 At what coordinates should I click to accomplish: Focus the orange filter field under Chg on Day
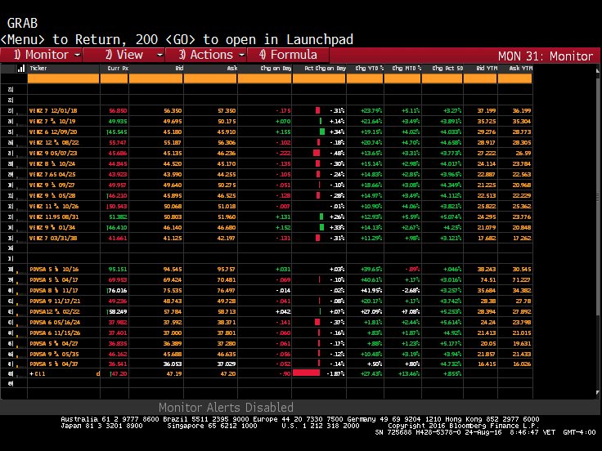click(x=264, y=78)
